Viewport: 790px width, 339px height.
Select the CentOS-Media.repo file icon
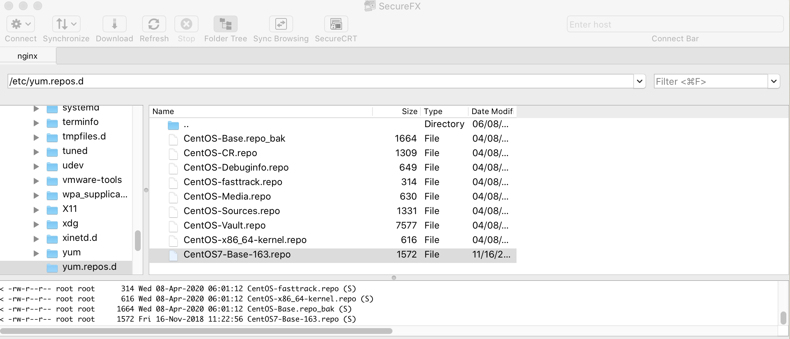point(173,197)
